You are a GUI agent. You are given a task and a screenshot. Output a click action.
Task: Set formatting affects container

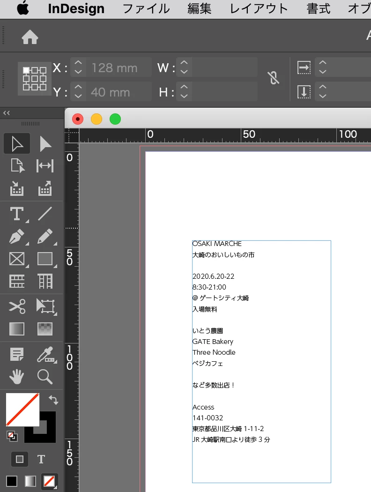coord(20,459)
